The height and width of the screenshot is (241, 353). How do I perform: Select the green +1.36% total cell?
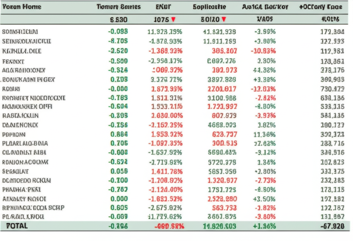coord(264,226)
